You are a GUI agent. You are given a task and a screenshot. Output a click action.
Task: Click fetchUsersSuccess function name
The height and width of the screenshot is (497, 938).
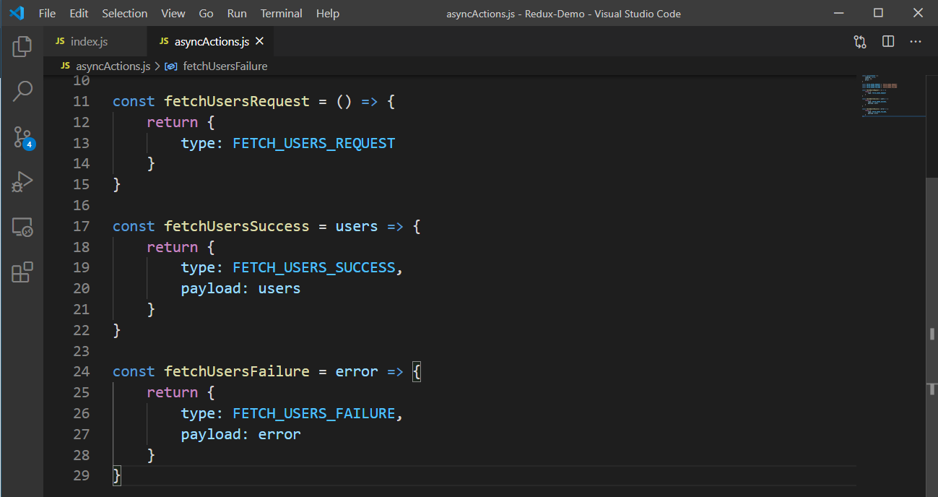click(x=237, y=226)
